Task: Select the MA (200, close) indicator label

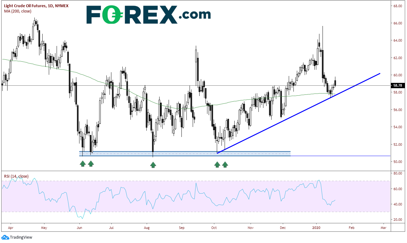Action: [18, 12]
